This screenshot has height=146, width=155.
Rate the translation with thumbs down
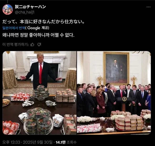coord(39,45)
